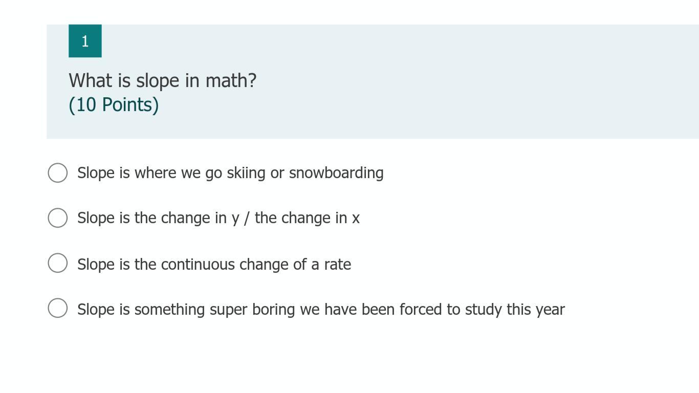Select the skiing or snowboarding radio button
This screenshot has height=393, width=699.
58,173
